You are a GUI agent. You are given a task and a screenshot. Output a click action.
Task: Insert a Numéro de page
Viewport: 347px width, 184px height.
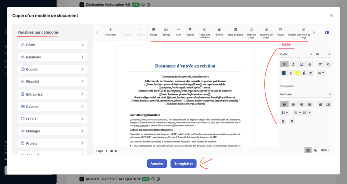[266, 33]
